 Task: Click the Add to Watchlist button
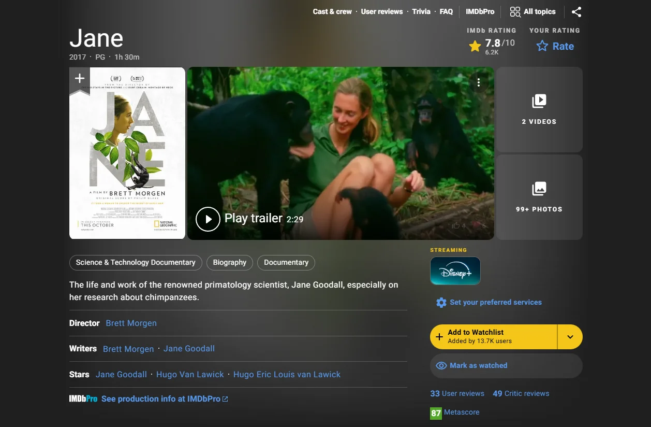pos(492,336)
